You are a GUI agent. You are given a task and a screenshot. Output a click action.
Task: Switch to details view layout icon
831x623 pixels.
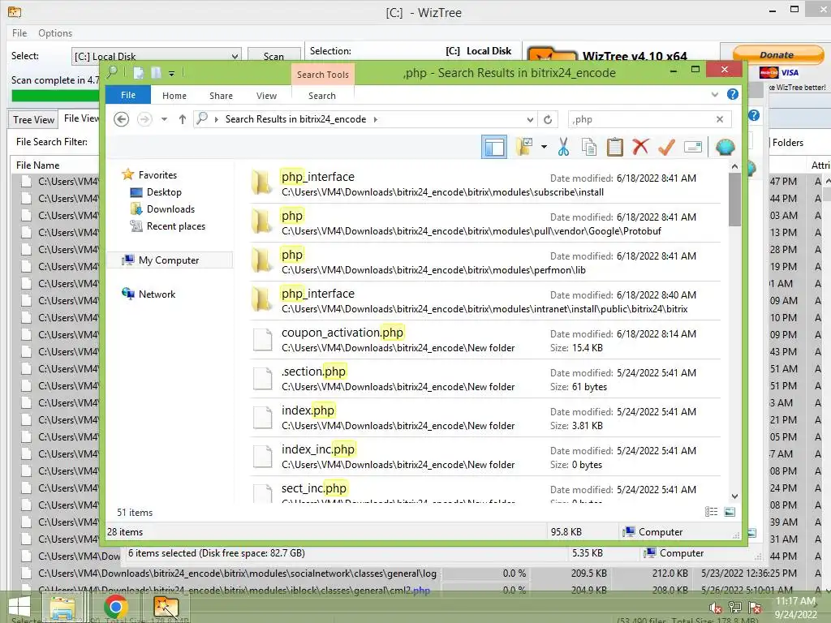[711, 512]
